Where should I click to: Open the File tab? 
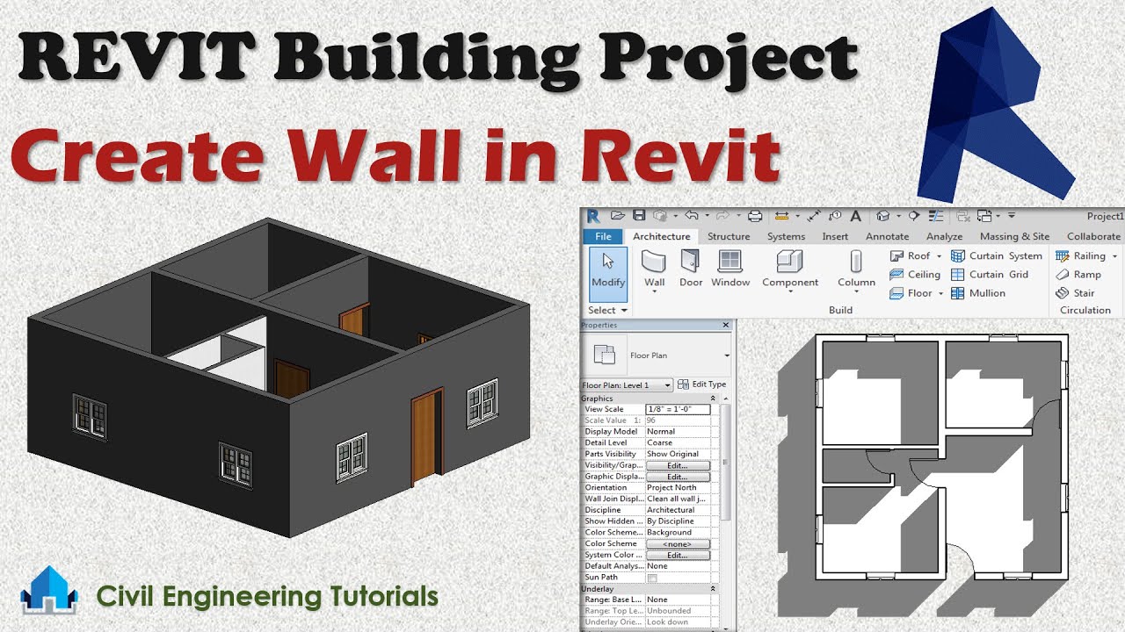tap(603, 236)
